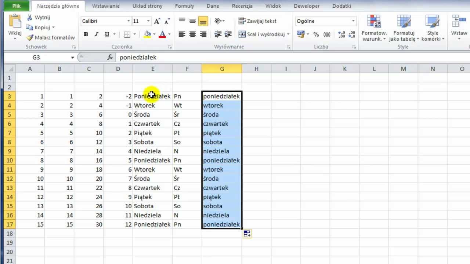Click the Wstaw insert cells icon
Image resolution: width=470 pixels, height=264 pixels.
tap(459, 21)
